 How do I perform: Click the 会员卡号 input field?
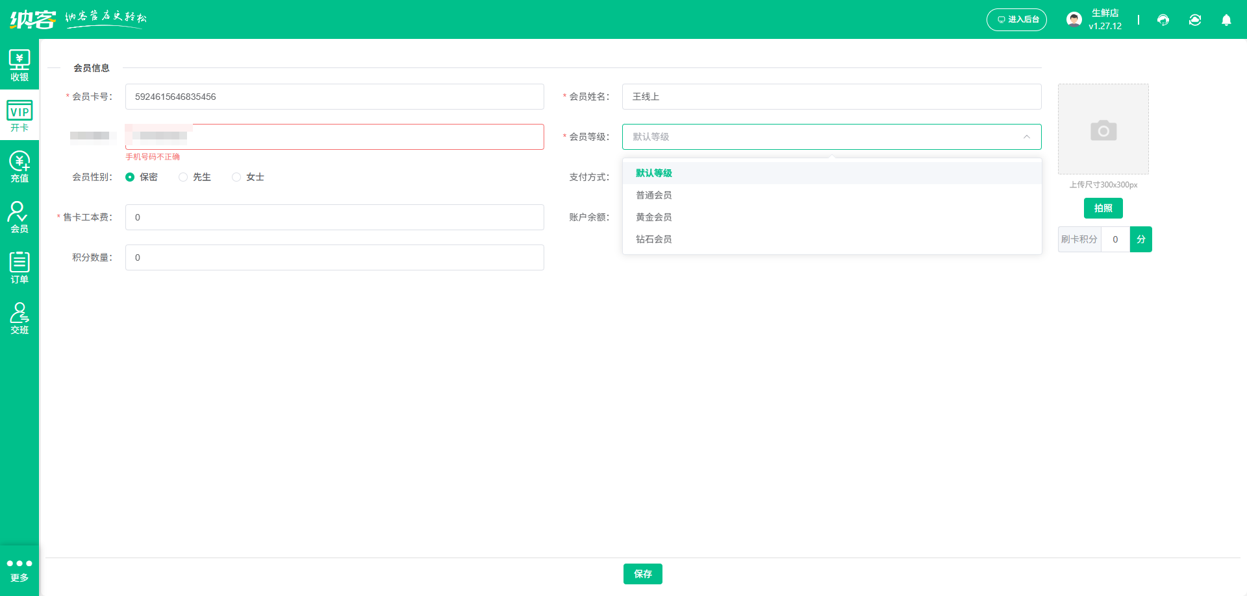click(x=334, y=97)
